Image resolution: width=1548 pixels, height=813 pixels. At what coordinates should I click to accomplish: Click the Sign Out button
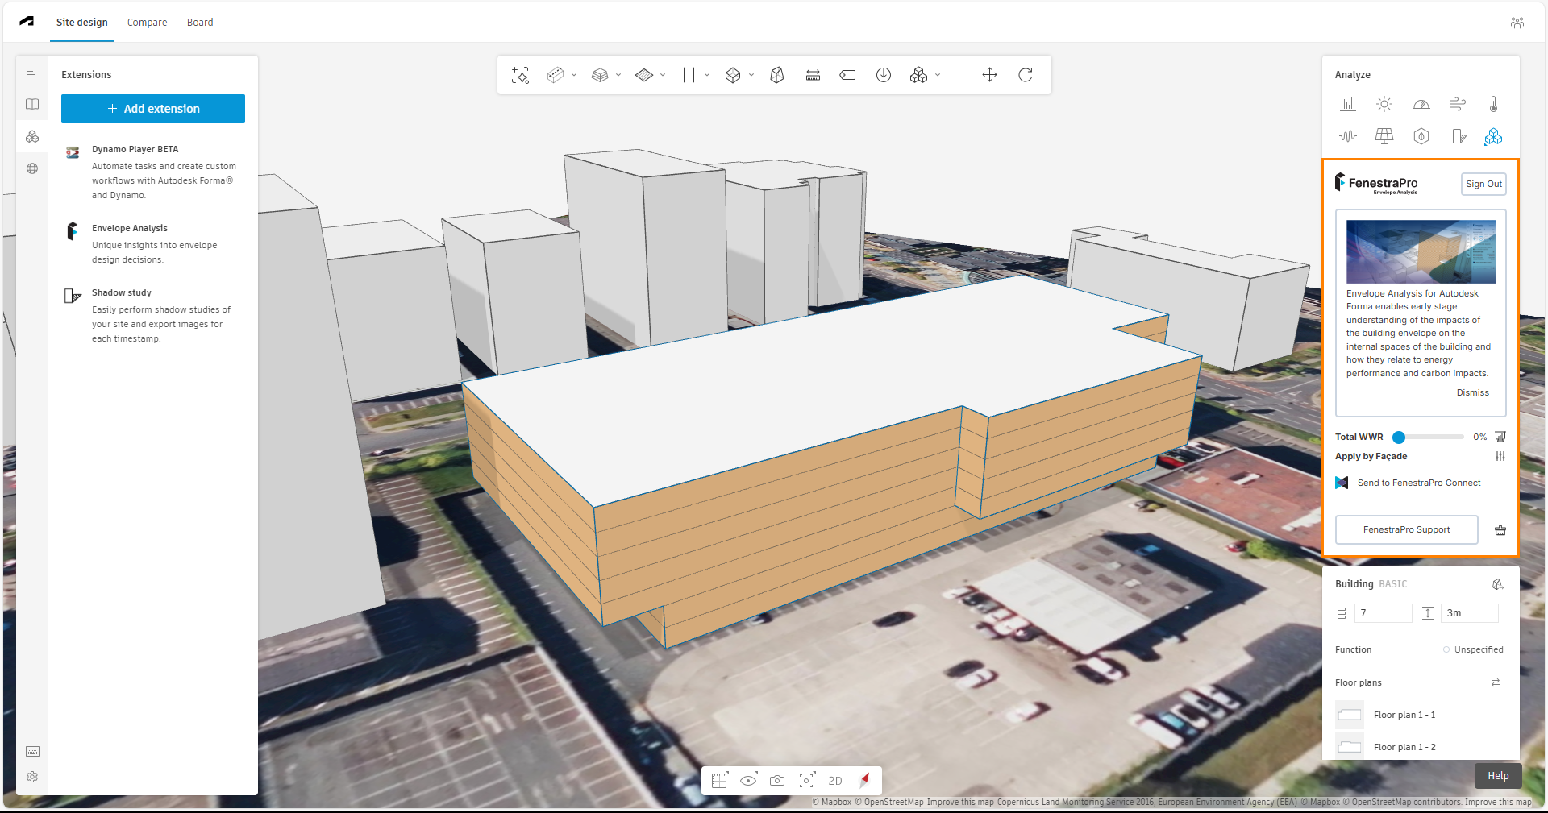(x=1483, y=184)
